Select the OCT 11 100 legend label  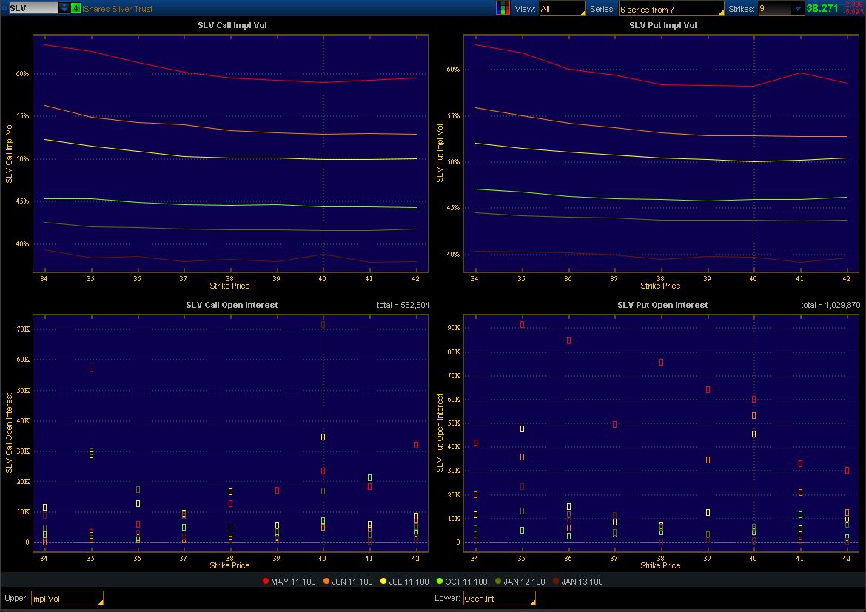466,582
